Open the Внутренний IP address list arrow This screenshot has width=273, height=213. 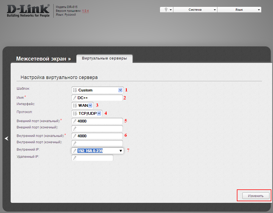pos(121,151)
